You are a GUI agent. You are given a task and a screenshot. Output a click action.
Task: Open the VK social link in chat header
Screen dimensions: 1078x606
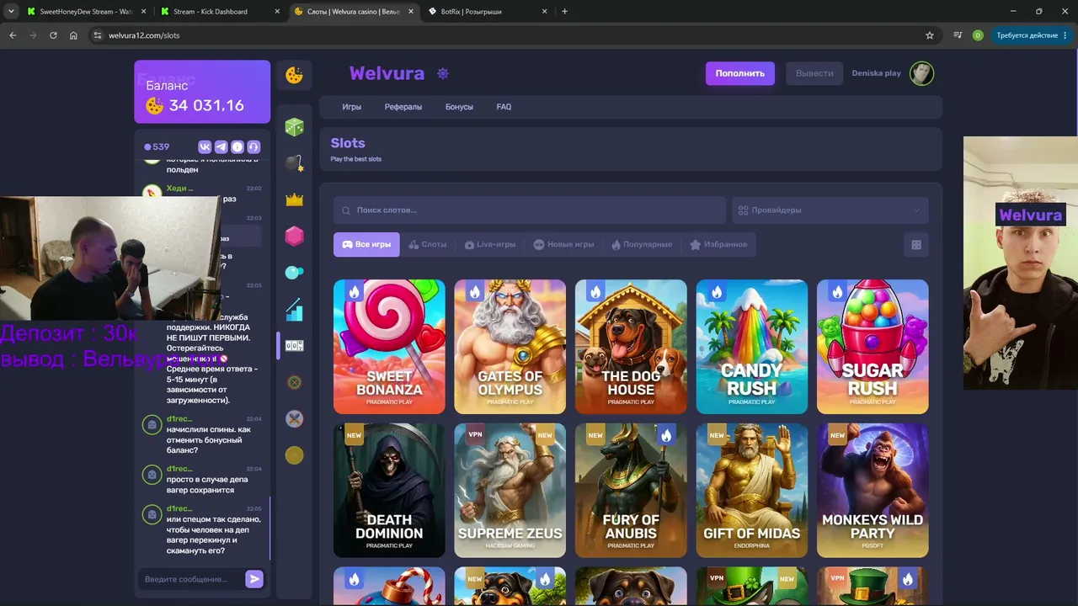[x=205, y=146]
